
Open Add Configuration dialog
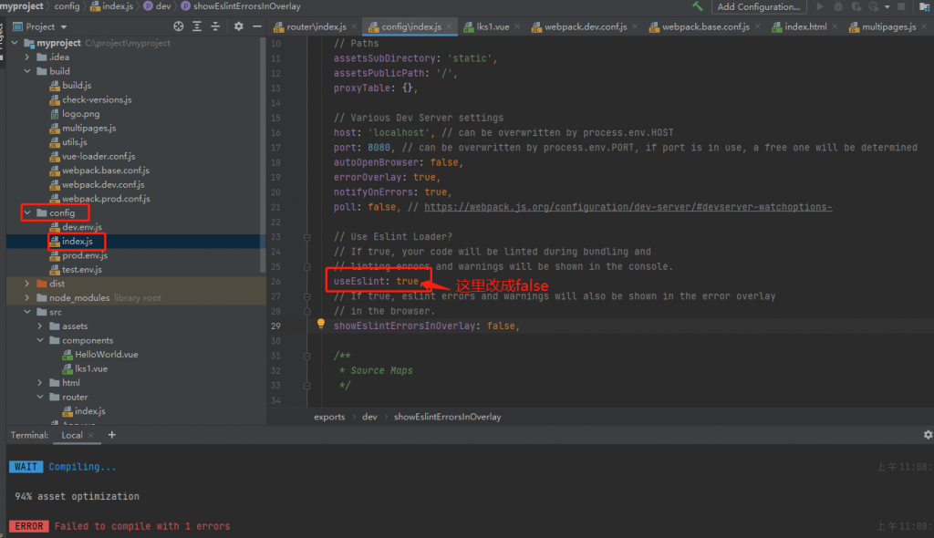pyautogui.click(x=758, y=6)
